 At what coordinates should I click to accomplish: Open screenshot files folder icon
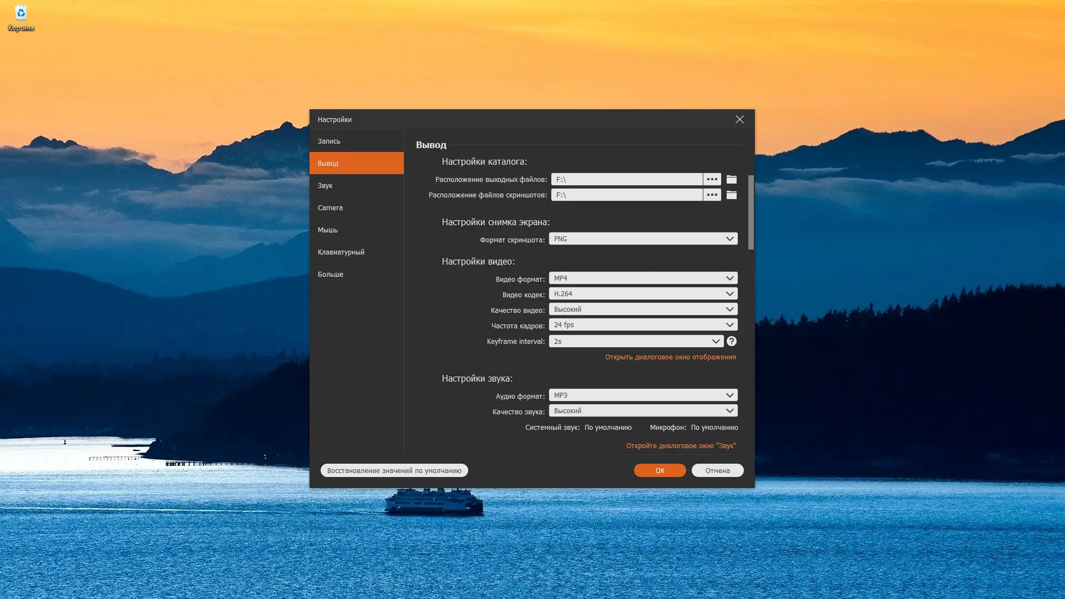pos(732,195)
